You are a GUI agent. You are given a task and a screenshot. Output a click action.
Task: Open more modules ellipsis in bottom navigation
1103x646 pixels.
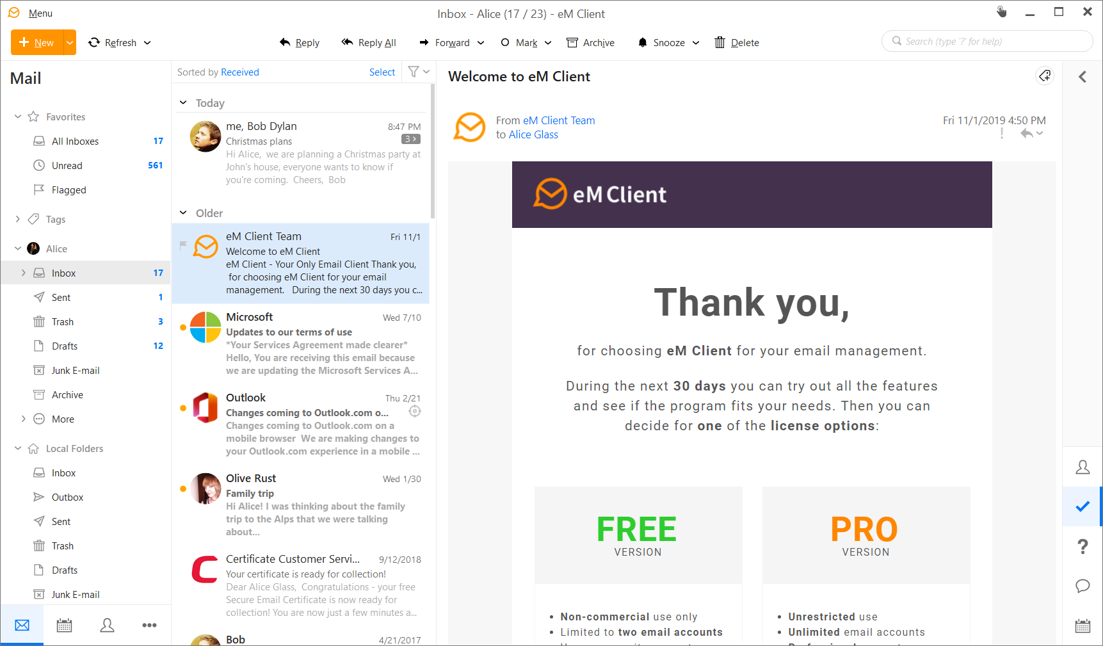coord(150,626)
